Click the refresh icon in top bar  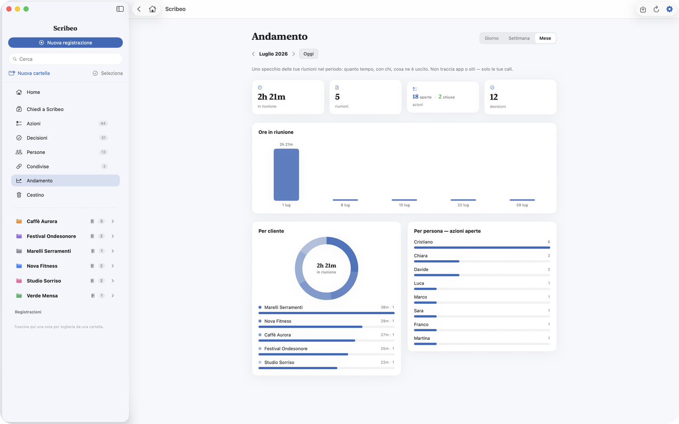(656, 9)
